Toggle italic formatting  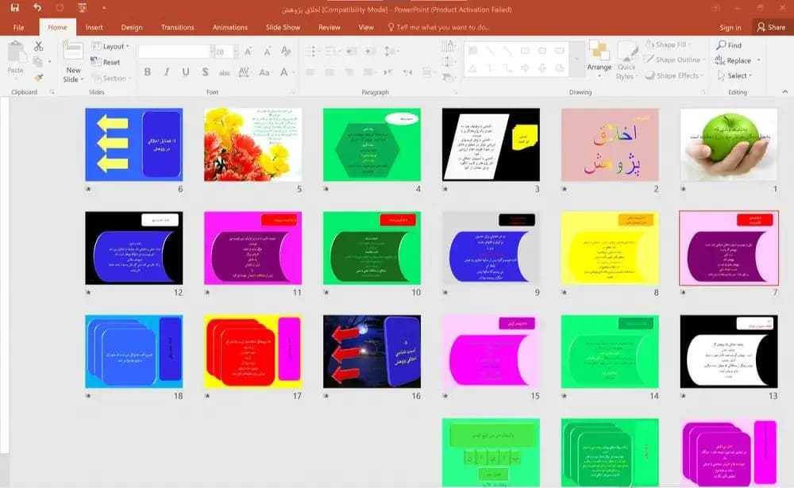(x=167, y=72)
